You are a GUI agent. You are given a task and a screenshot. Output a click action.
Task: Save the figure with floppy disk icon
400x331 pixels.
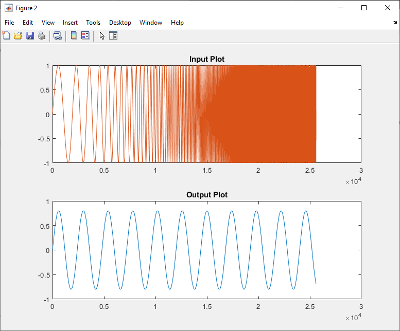(x=30, y=36)
